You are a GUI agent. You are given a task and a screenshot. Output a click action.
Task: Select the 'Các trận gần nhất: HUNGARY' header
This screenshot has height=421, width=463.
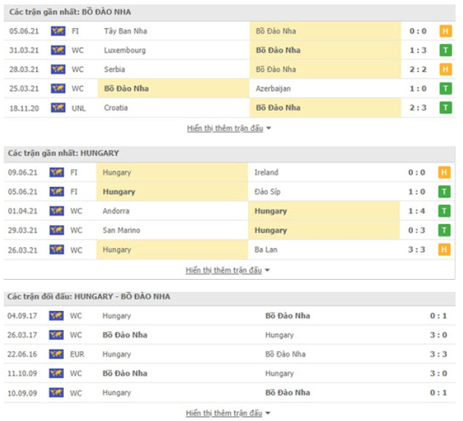pyautogui.click(x=63, y=153)
